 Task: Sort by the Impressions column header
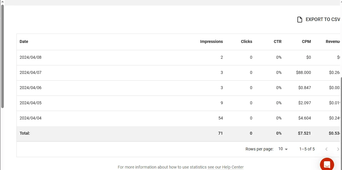[211, 41]
